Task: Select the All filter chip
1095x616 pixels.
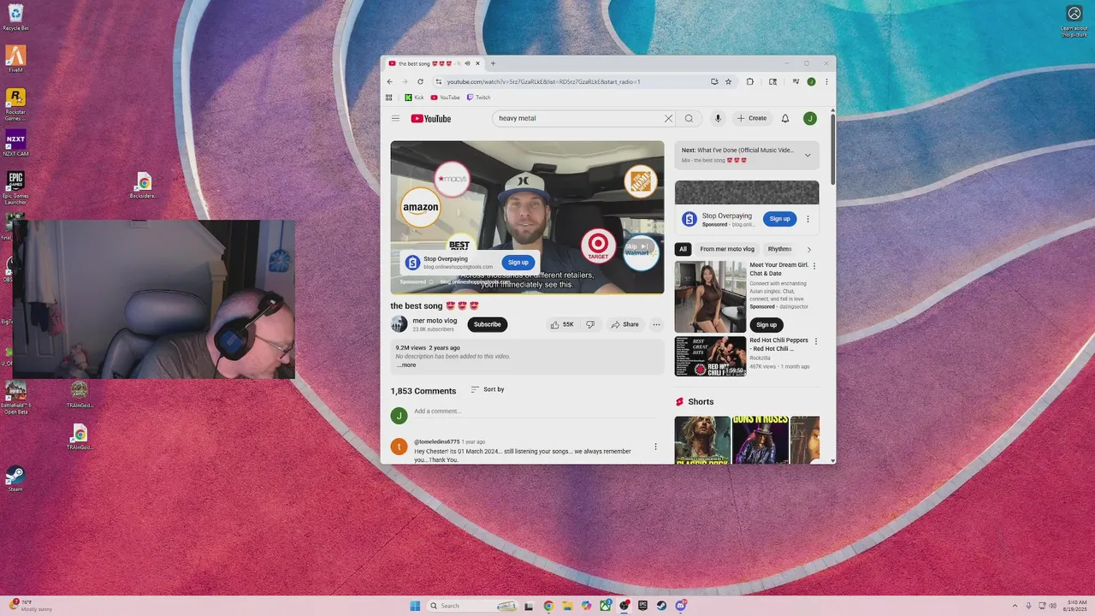Action: [x=683, y=249]
